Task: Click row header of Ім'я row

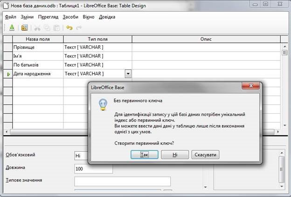Action: [8, 56]
